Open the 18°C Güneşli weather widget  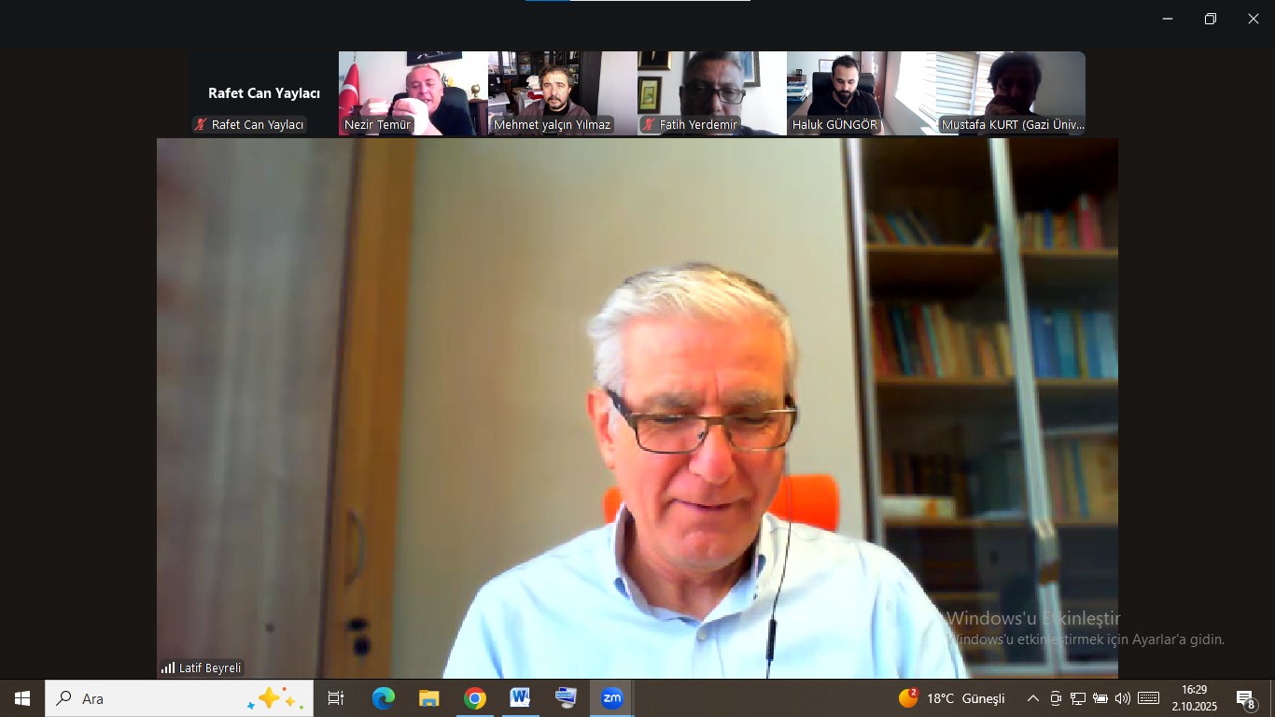(952, 698)
